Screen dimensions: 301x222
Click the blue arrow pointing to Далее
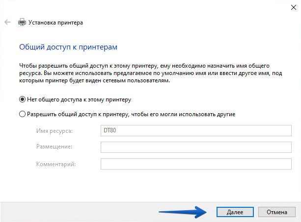184,212
